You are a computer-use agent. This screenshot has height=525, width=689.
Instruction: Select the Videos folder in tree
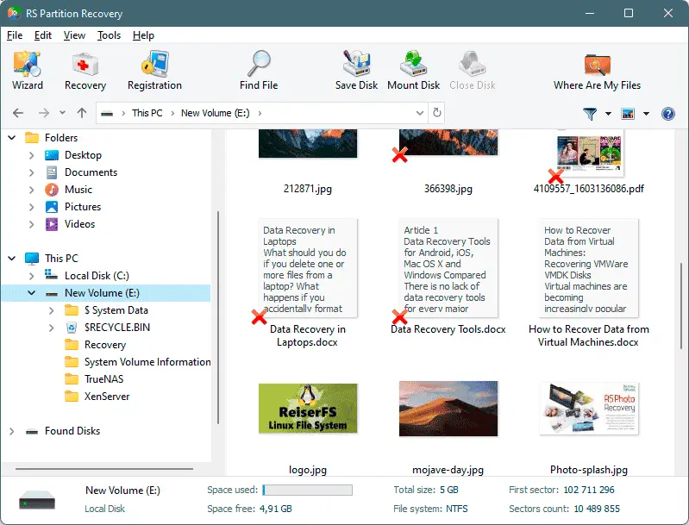coord(79,224)
